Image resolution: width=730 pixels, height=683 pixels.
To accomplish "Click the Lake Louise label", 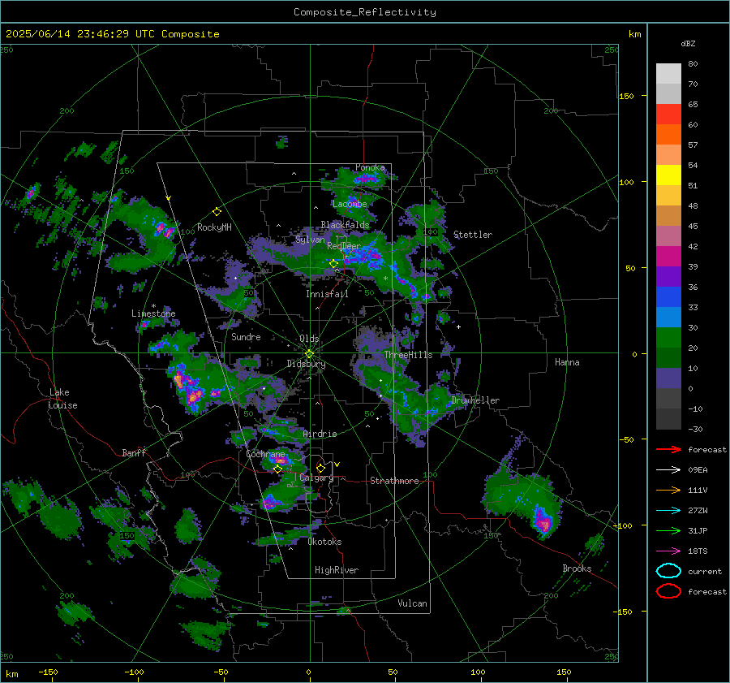I will tap(63, 399).
